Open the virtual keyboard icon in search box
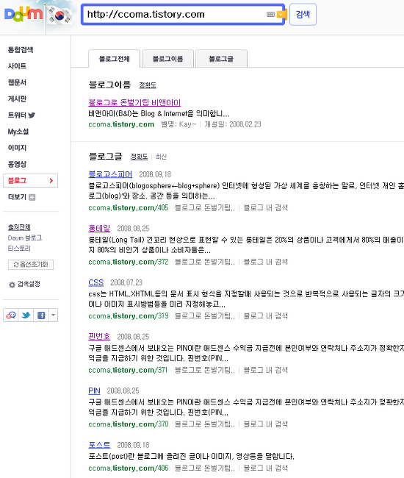Screen dimensions: 404x478 pyautogui.click(x=270, y=14)
